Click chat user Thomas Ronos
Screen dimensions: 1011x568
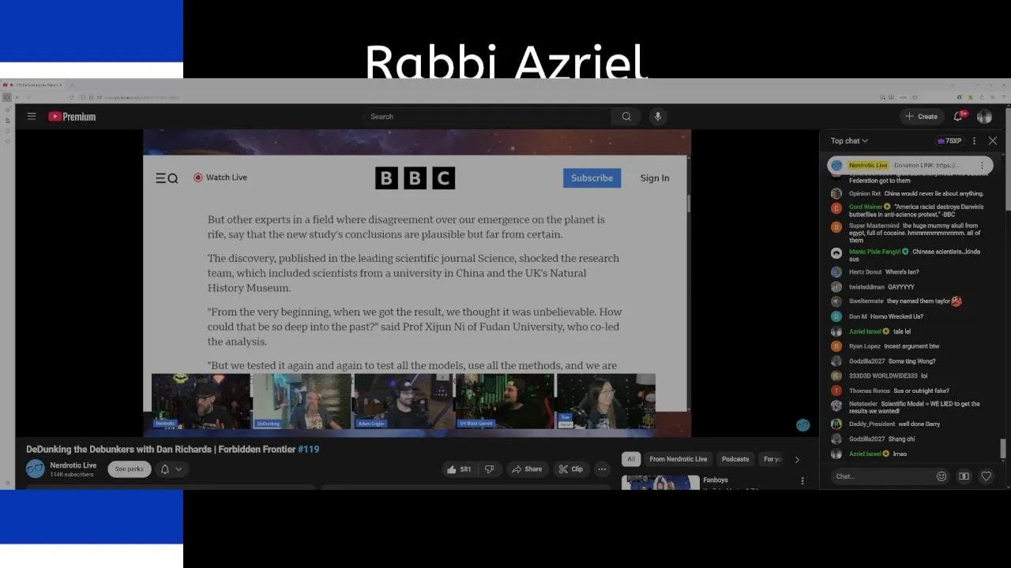[870, 391]
